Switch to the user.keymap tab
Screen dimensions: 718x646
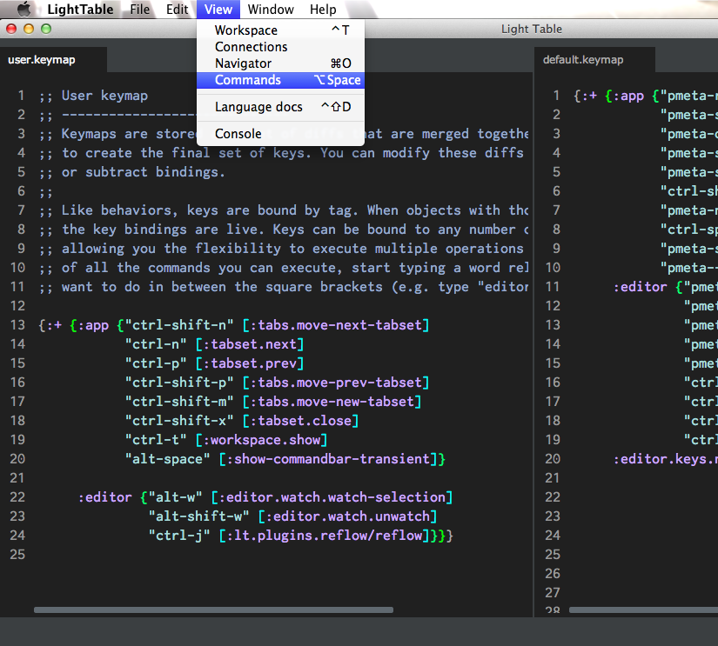(x=42, y=60)
